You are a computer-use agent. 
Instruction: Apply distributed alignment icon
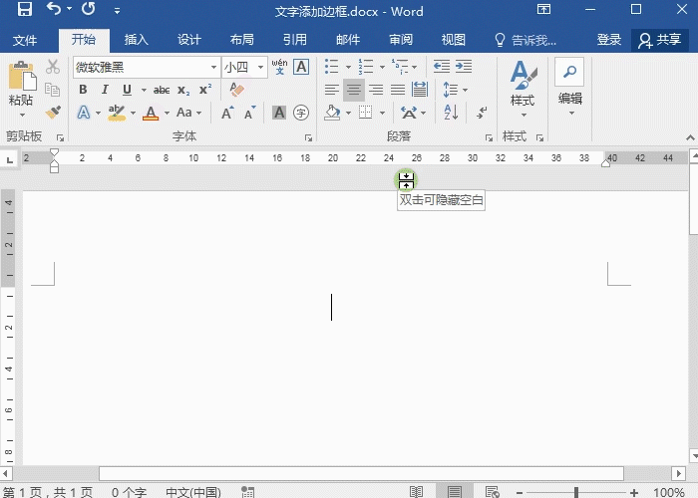[x=420, y=90]
